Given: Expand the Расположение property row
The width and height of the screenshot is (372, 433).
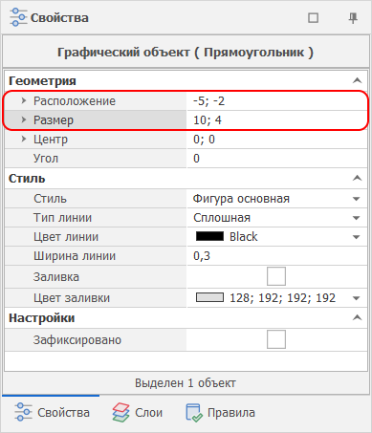Looking at the screenshot, I should (24, 100).
